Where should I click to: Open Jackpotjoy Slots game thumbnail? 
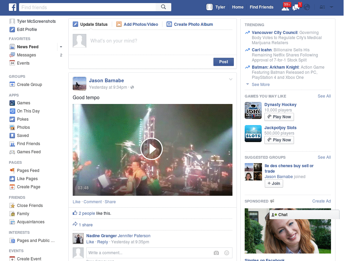coord(253,134)
